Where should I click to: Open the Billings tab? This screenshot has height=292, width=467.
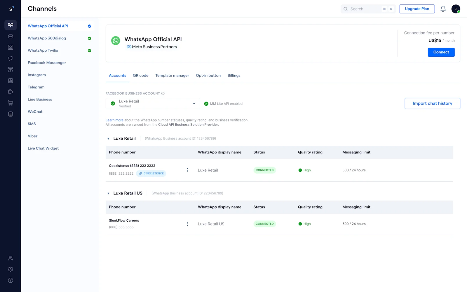[x=234, y=76]
